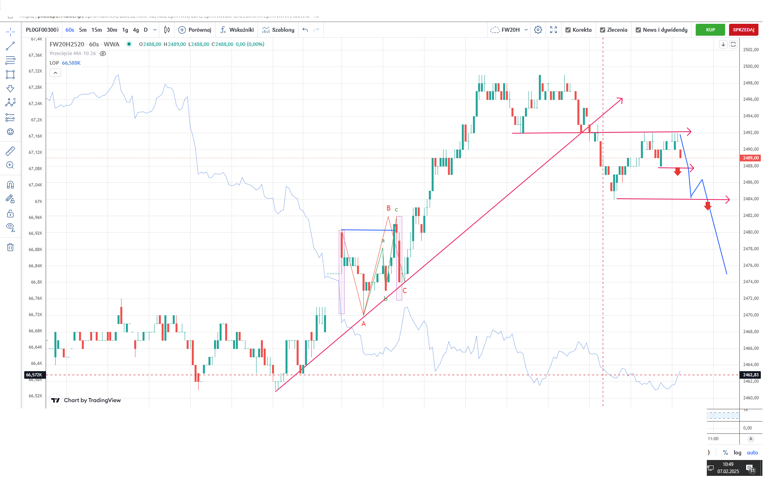Toggle visibility of Przecięcie MA indicator
This screenshot has height=483, width=764.
(x=103, y=54)
